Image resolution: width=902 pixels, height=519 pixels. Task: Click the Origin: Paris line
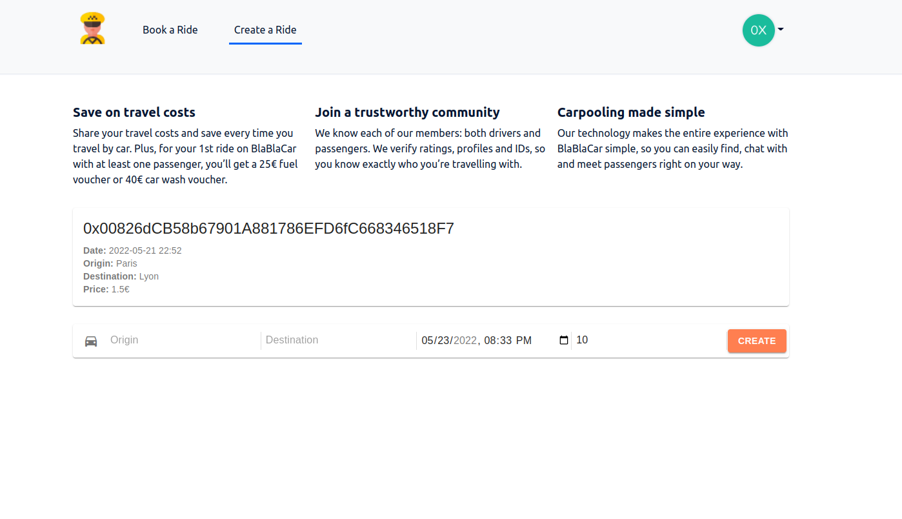tap(110, 263)
